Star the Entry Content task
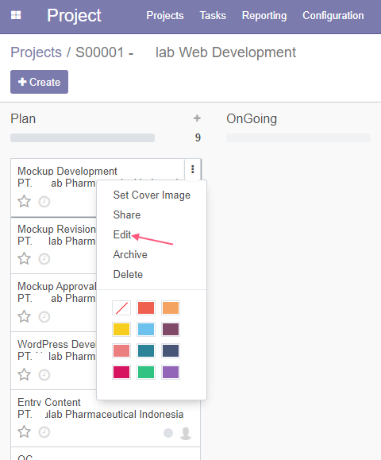The height and width of the screenshot is (460, 381). click(24, 431)
